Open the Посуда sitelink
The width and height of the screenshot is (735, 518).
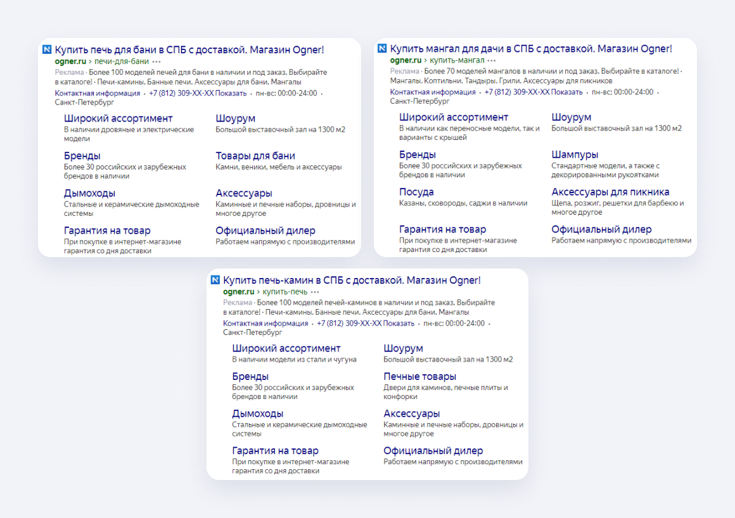(x=416, y=192)
